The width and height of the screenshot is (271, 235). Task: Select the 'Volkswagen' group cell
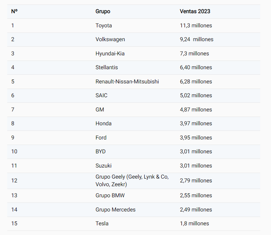tap(110, 39)
